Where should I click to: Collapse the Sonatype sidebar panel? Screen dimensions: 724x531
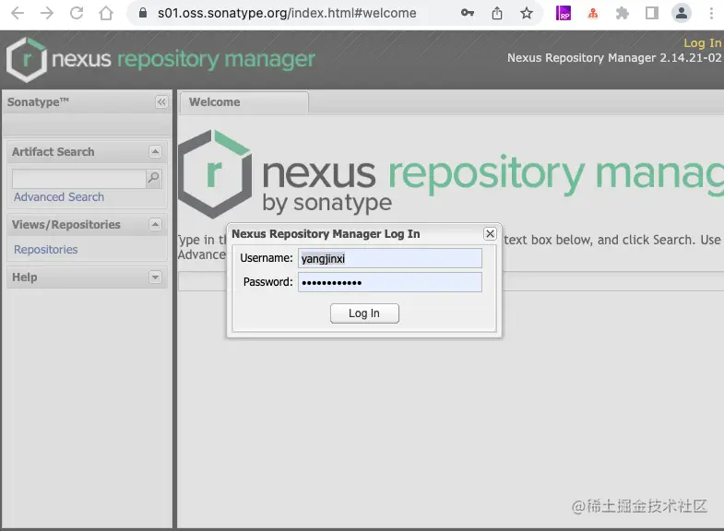161,102
